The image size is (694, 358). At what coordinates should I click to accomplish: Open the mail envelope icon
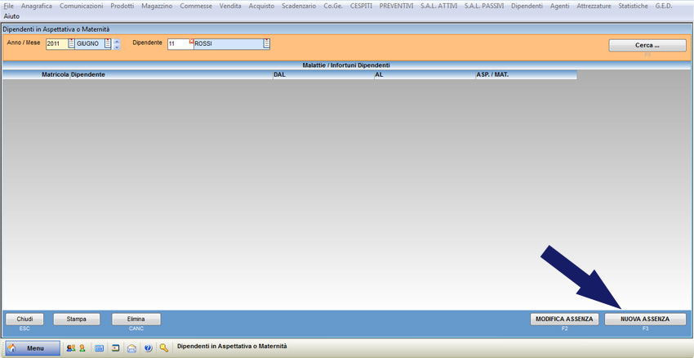pos(131,348)
